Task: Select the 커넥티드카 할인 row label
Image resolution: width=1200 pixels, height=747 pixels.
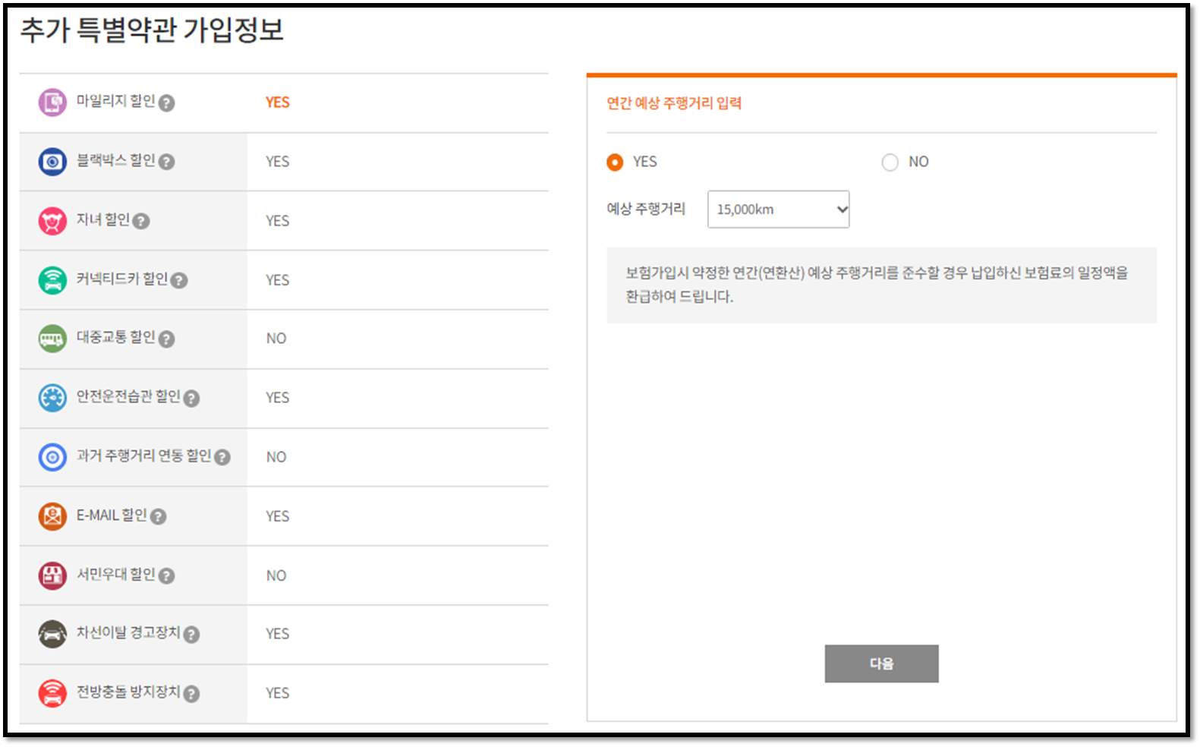Action: [121, 279]
